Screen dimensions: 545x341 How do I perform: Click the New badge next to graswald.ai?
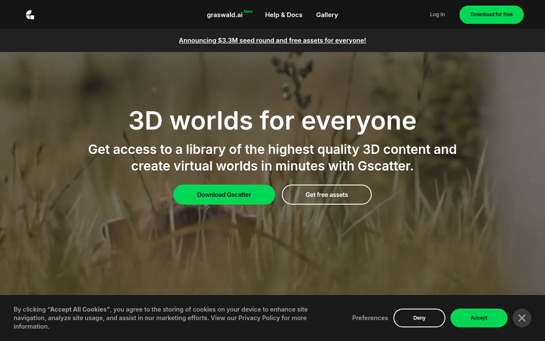248,12
